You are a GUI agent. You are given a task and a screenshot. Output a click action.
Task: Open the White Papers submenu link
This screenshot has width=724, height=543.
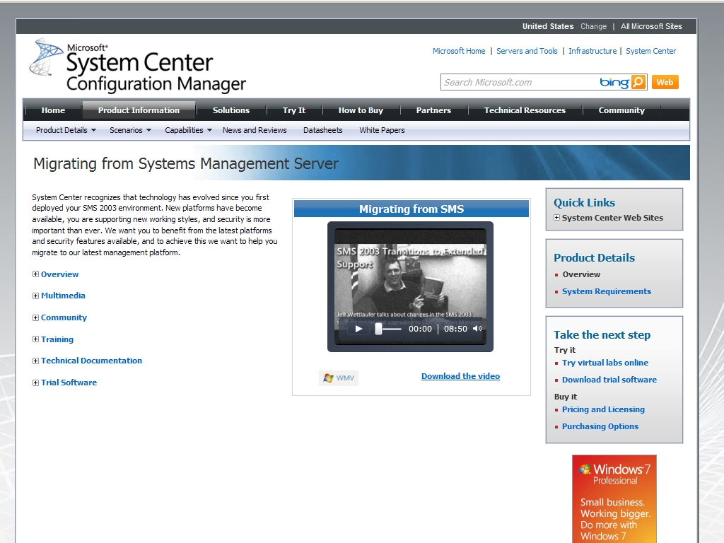pos(382,130)
